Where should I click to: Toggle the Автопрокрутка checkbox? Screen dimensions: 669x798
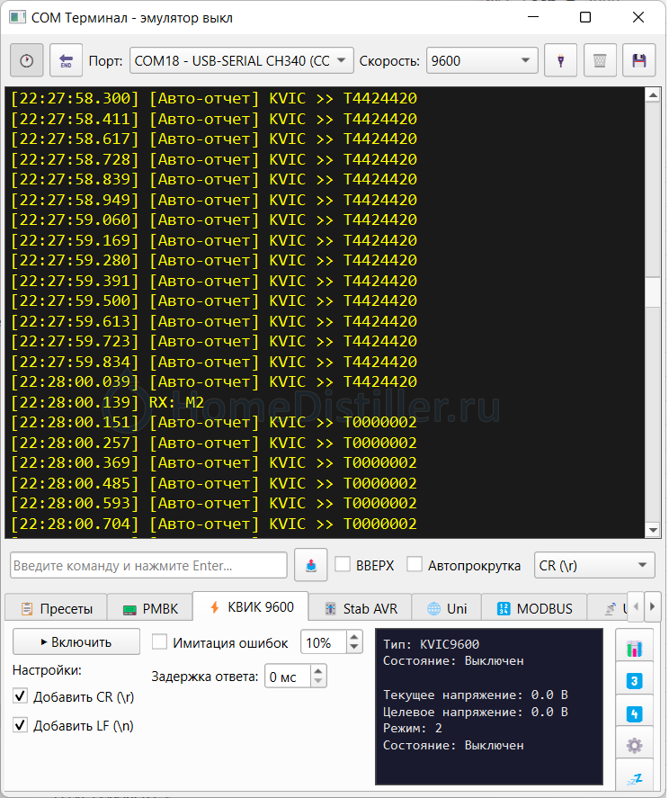(415, 565)
